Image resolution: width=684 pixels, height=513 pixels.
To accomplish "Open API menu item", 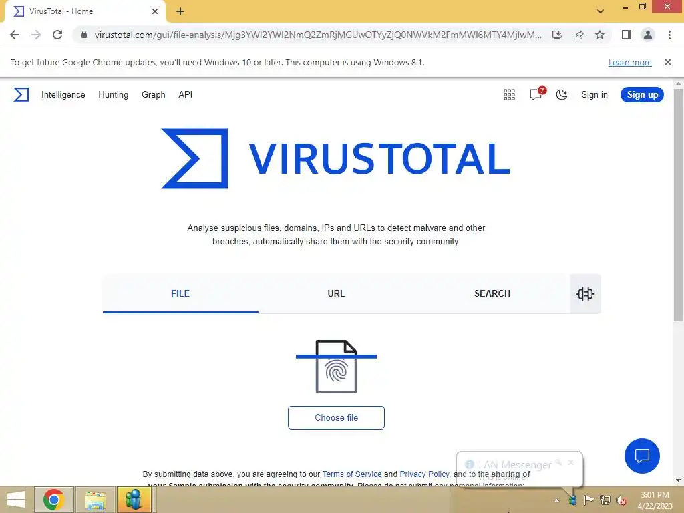I will click(x=186, y=95).
